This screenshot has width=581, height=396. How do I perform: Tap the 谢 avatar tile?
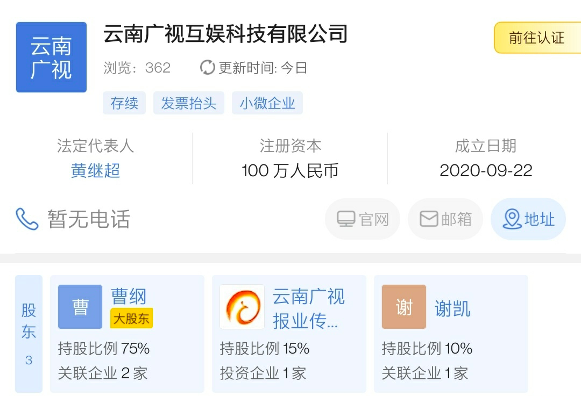pos(404,307)
